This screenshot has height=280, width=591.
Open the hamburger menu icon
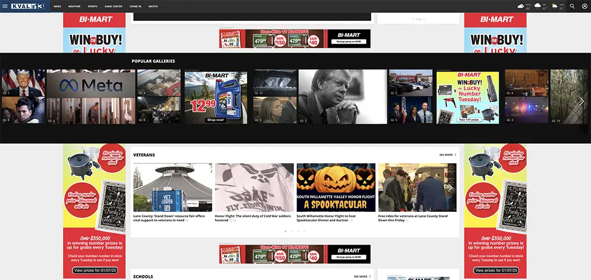tap(5, 6)
